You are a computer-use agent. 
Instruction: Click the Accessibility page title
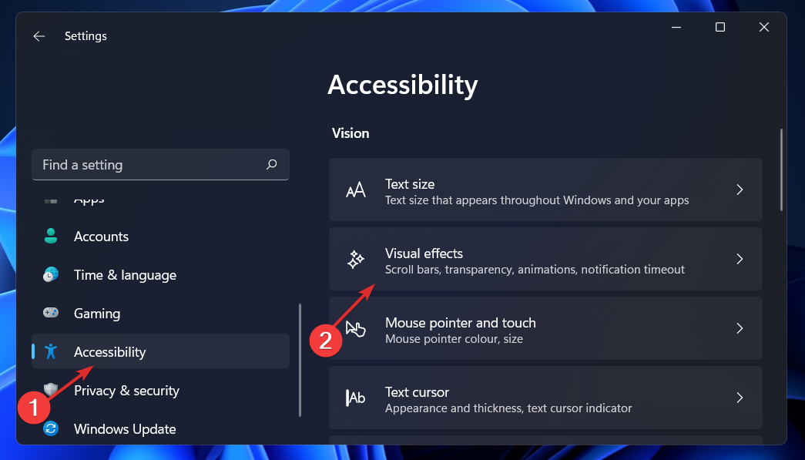tap(403, 85)
